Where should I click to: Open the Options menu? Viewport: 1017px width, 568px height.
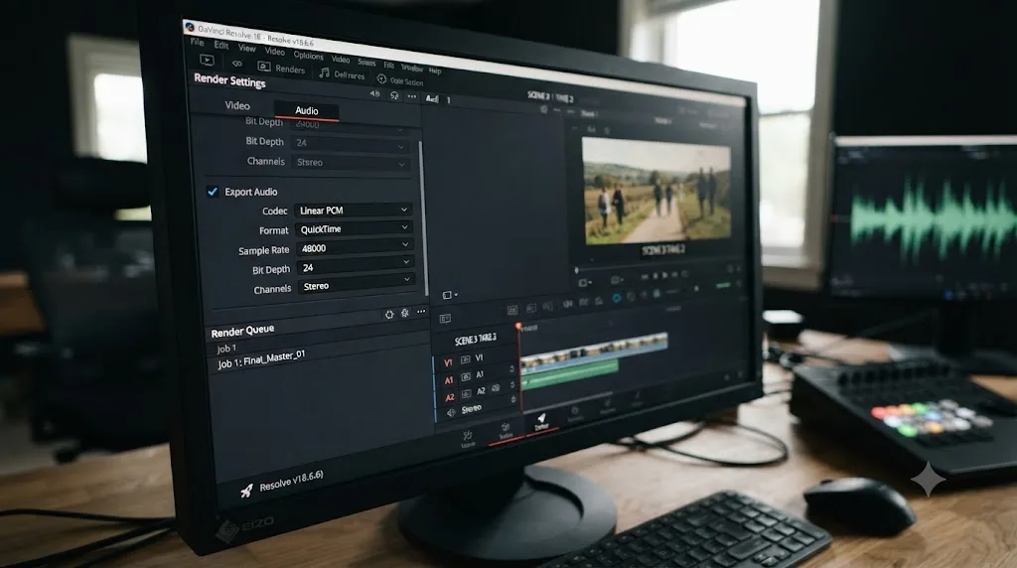(308, 56)
